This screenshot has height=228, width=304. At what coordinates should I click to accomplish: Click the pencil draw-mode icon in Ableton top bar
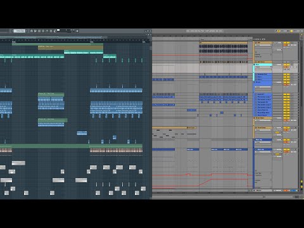[x=276, y=31]
